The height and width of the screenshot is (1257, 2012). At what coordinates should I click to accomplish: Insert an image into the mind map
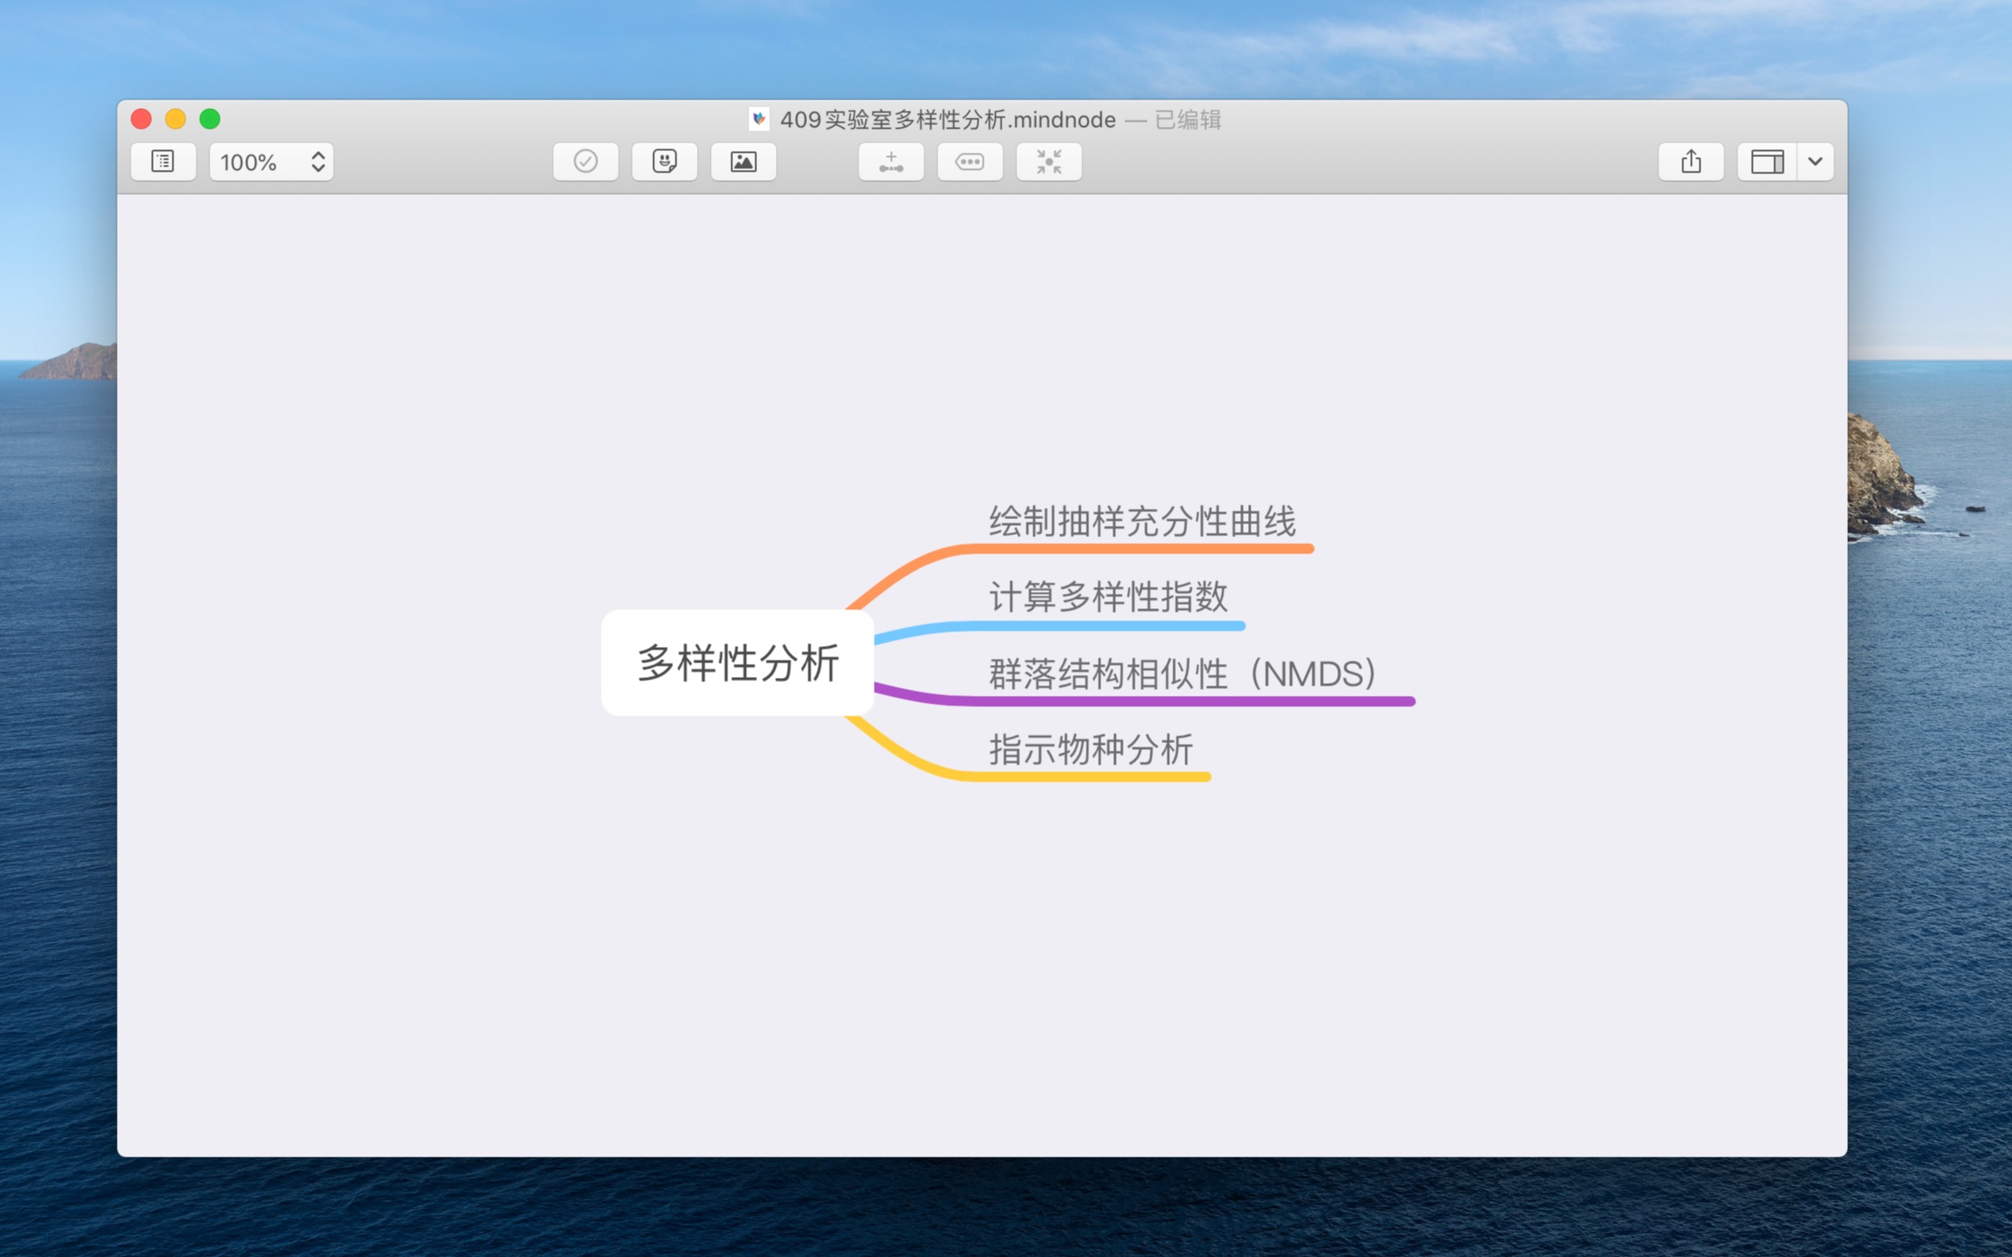(x=743, y=161)
